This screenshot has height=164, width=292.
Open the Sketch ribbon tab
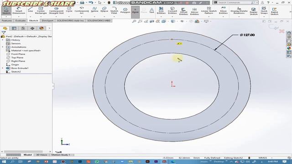(x=33, y=20)
